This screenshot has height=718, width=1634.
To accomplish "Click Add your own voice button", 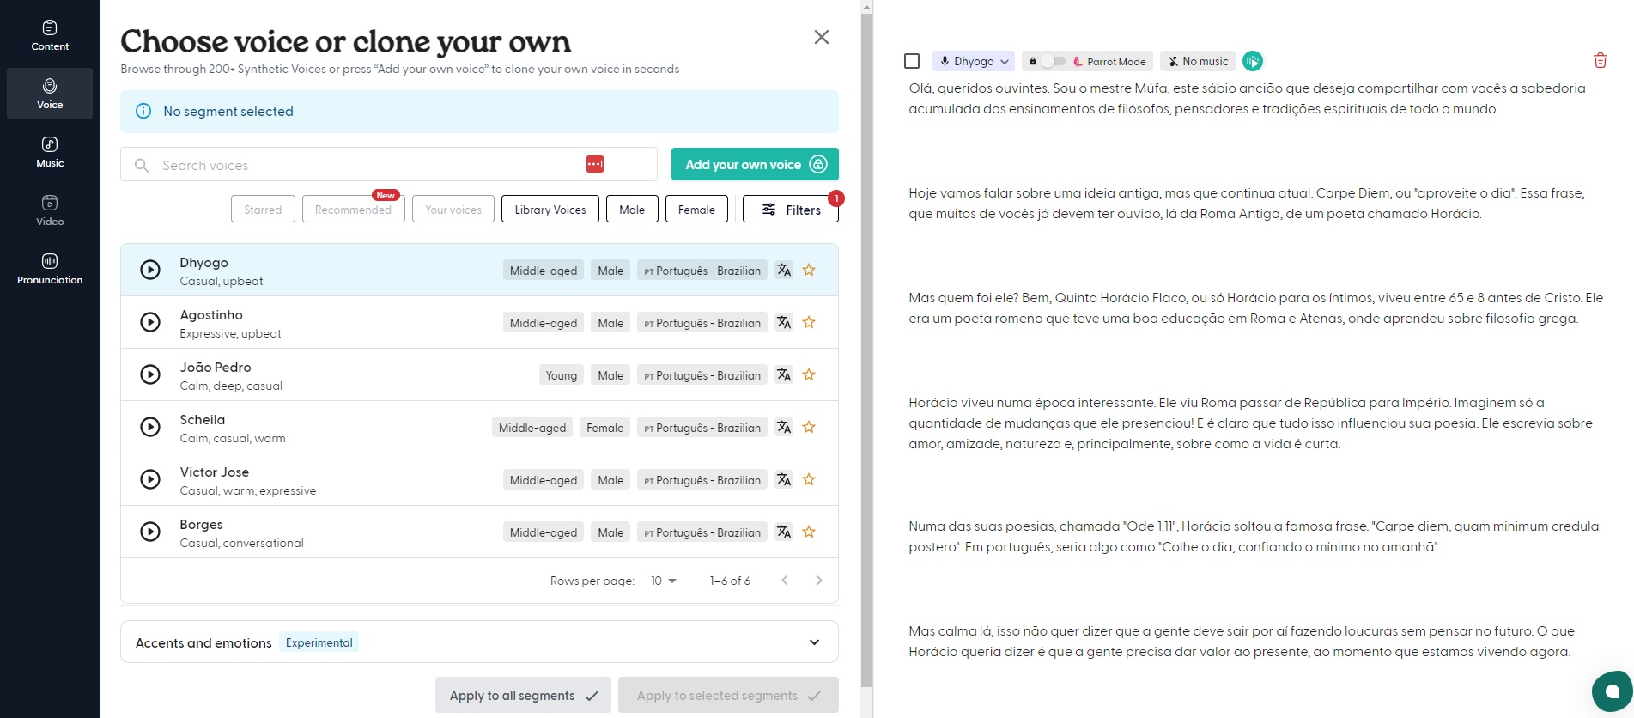I will [754, 165].
